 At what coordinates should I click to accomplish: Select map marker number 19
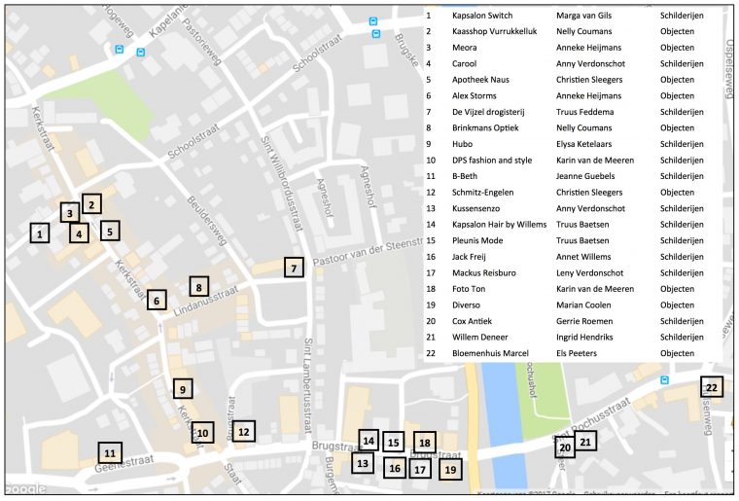449,470
